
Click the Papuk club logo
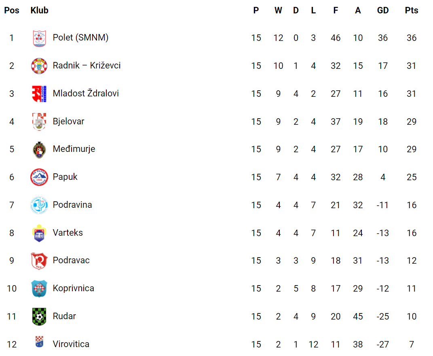(39, 177)
